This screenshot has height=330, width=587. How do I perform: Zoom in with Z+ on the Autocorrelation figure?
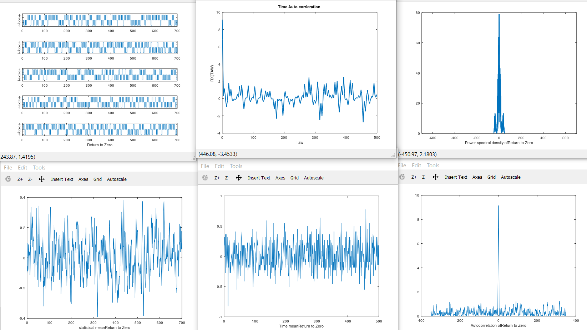pyautogui.click(x=414, y=177)
